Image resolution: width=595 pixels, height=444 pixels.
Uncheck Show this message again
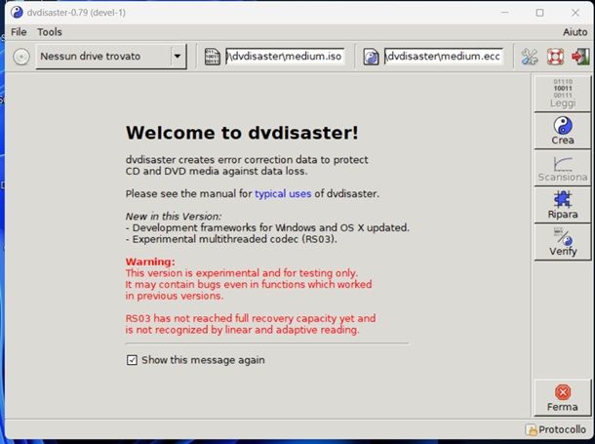pyautogui.click(x=132, y=360)
